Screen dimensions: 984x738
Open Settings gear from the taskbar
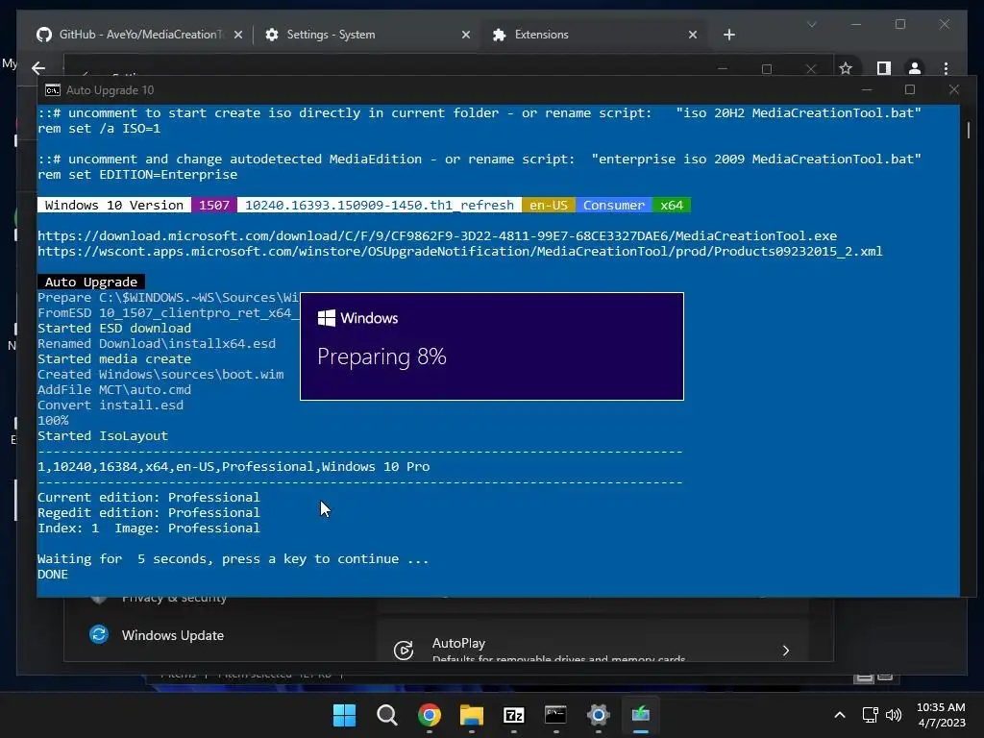click(x=598, y=715)
